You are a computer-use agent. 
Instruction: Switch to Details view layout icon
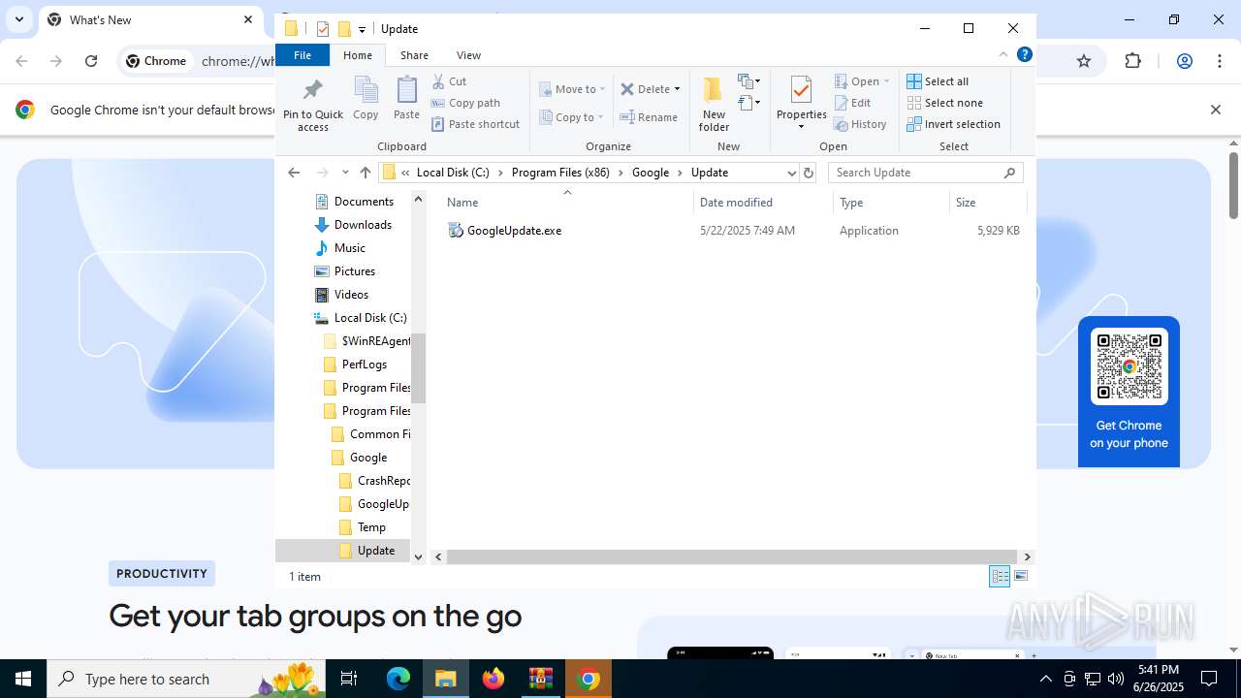point(1000,577)
